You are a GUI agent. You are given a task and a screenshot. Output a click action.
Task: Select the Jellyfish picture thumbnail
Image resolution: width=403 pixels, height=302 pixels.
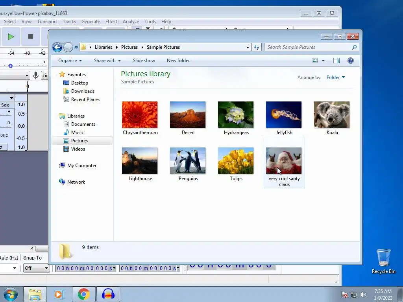pos(284,115)
